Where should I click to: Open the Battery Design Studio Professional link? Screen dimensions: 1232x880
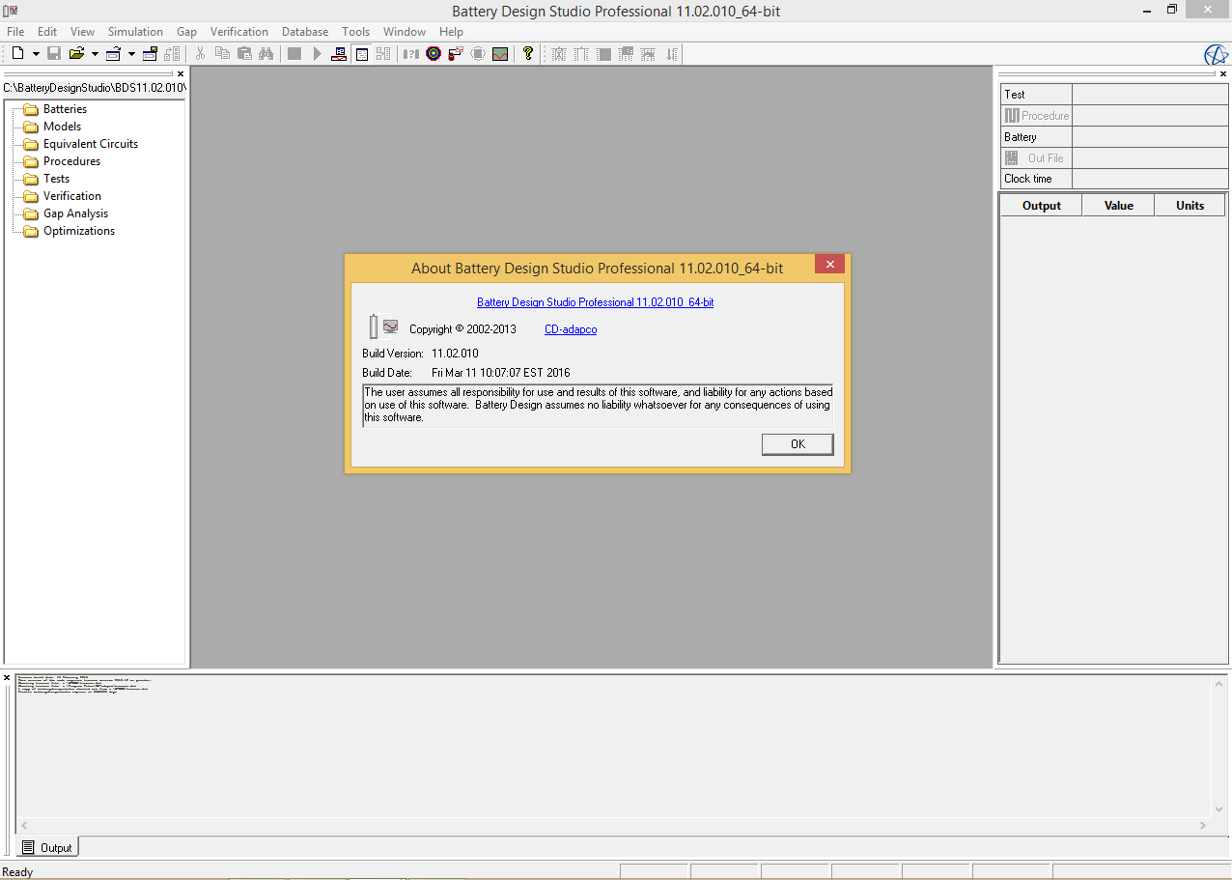[x=596, y=302]
